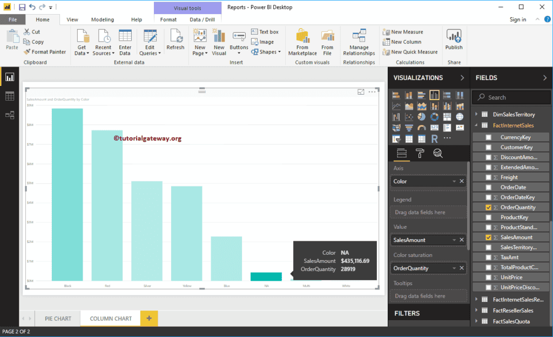Enable the TaxAmt field checkbox
Screen dimensions: 553x337
tap(488, 257)
